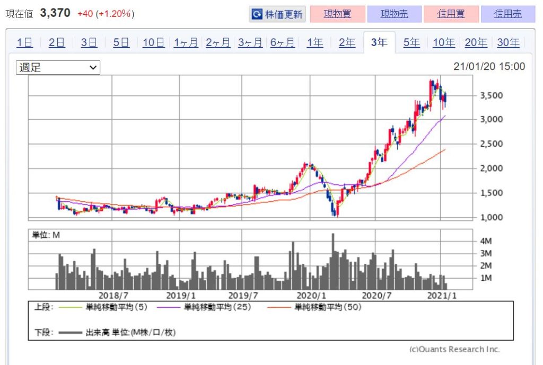Open the 10年 range tab
Screen dimensions: 543x365
coord(444,43)
